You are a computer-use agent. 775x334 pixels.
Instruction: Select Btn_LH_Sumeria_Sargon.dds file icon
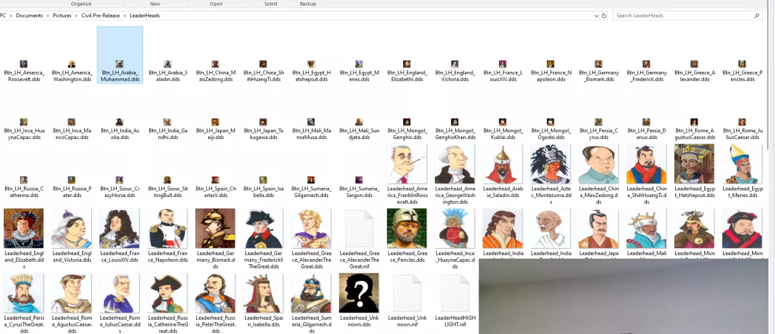[359, 180]
